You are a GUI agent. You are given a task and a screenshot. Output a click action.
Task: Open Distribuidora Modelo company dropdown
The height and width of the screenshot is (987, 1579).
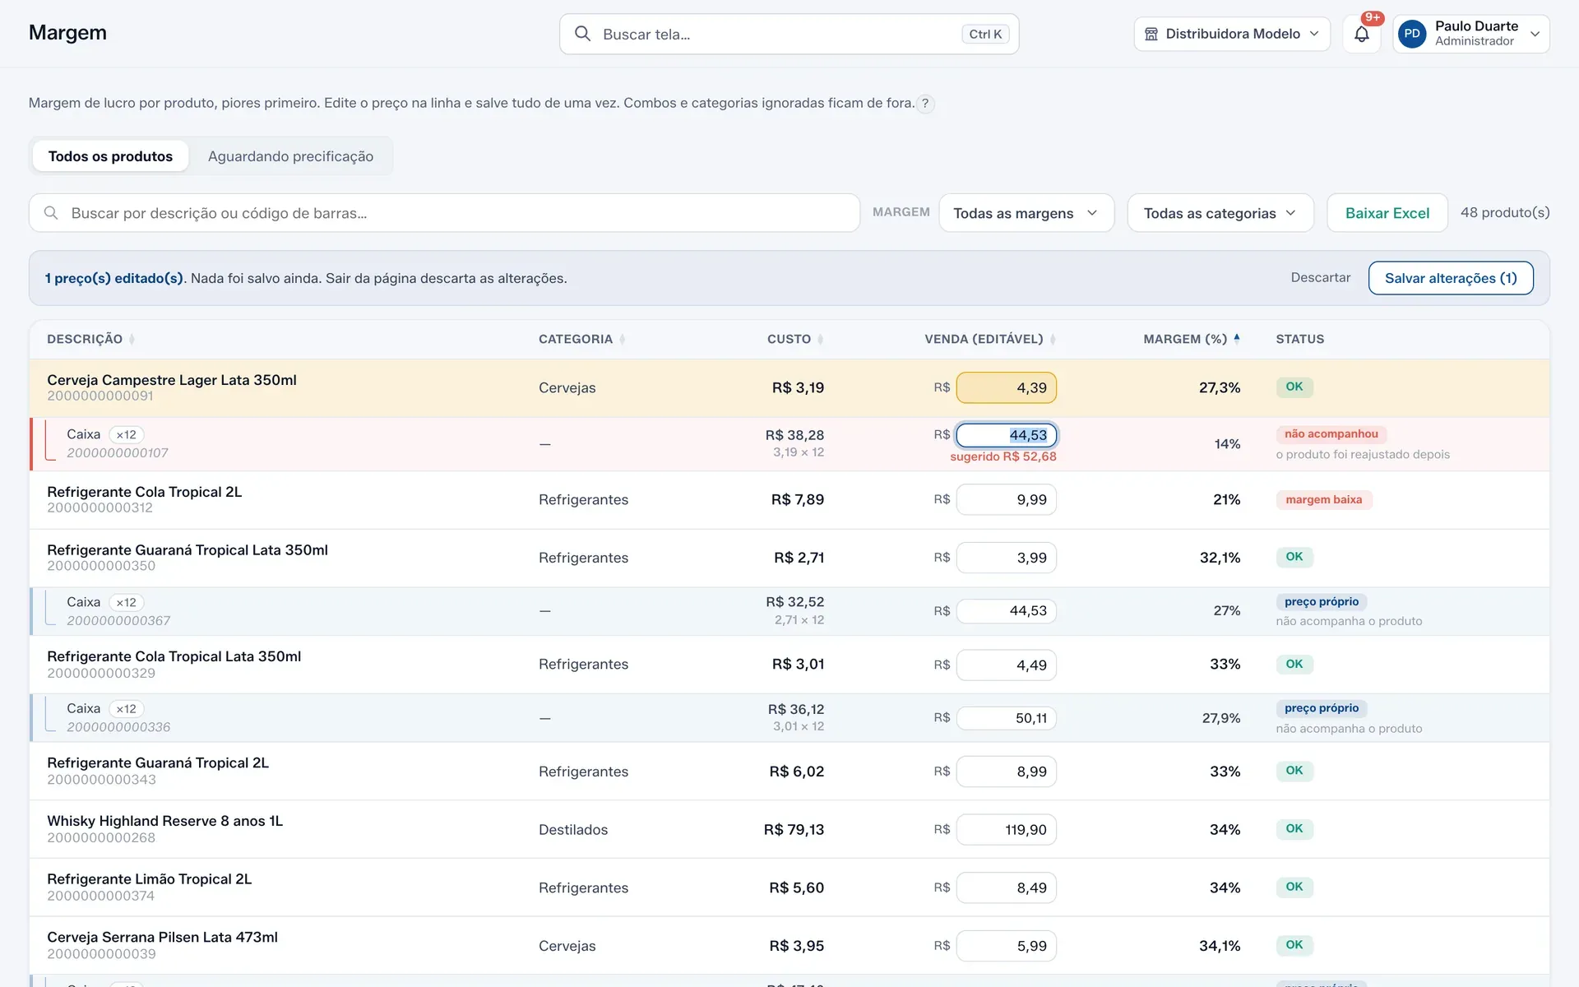(1231, 34)
